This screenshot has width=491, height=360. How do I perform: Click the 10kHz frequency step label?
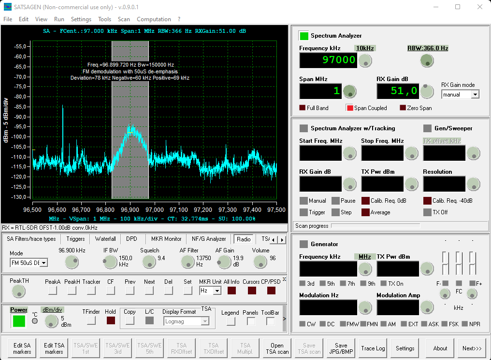[x=365, y=48]
